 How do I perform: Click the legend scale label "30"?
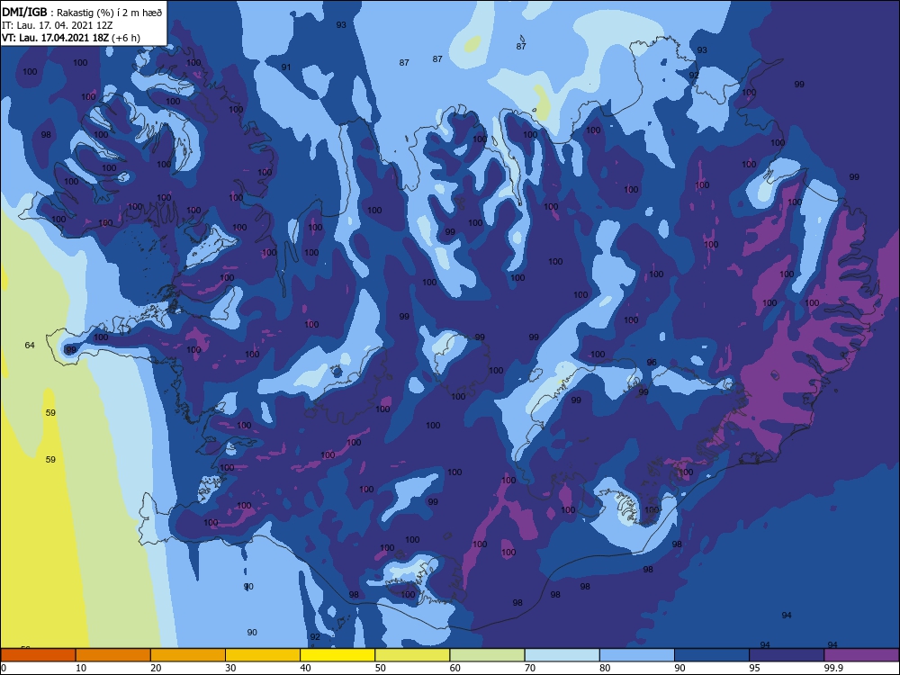[x=230, y=668]
